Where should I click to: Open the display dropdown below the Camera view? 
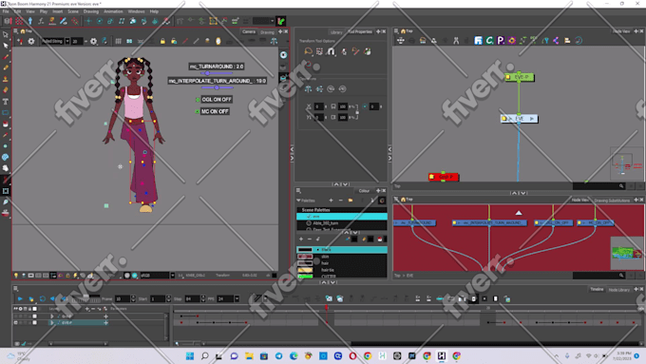172,276
